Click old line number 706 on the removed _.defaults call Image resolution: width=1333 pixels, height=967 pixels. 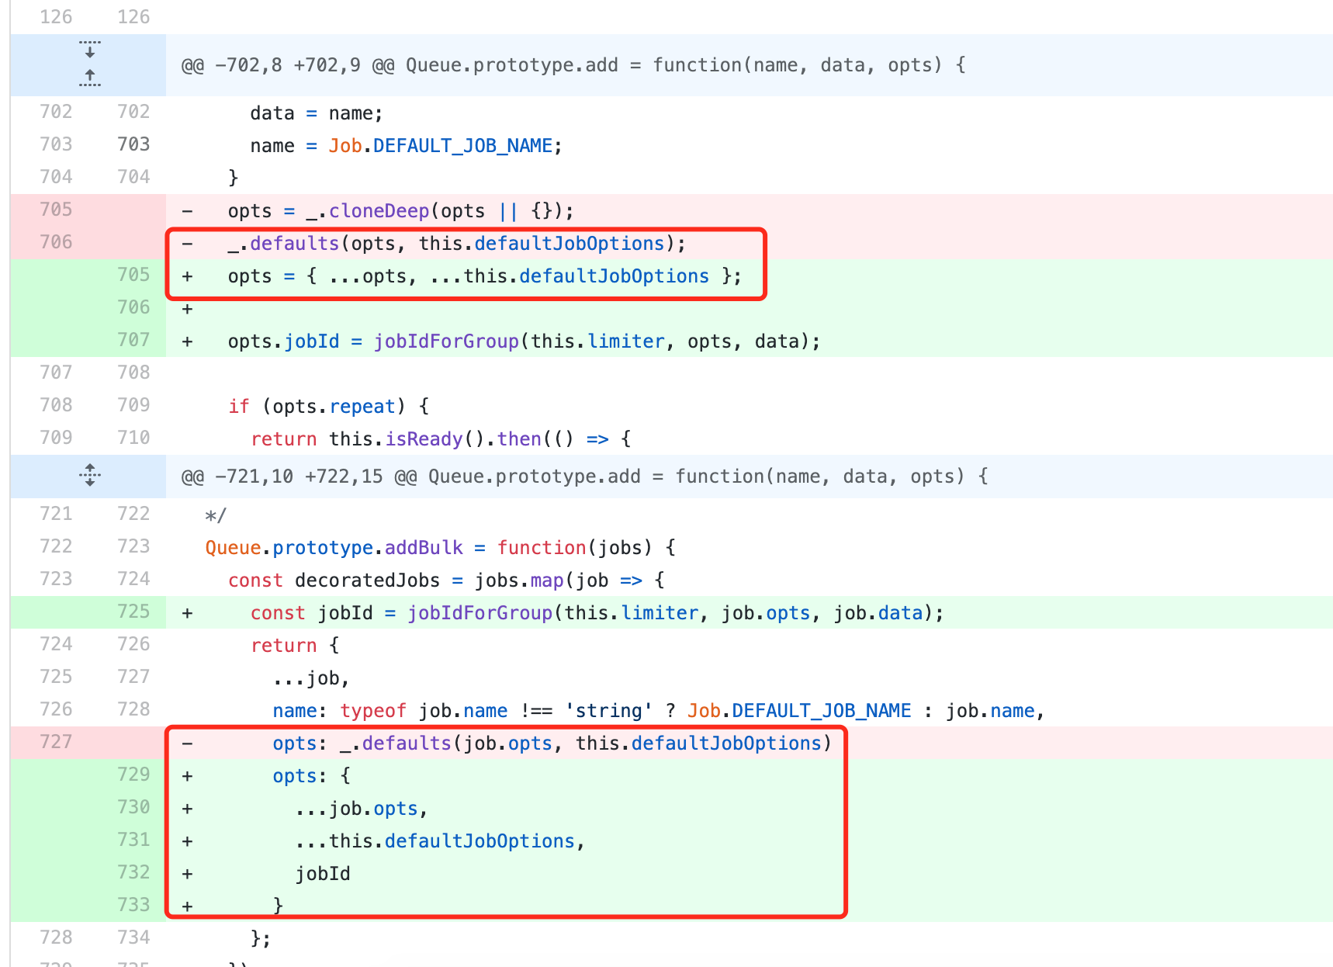(x=56, y=241)
